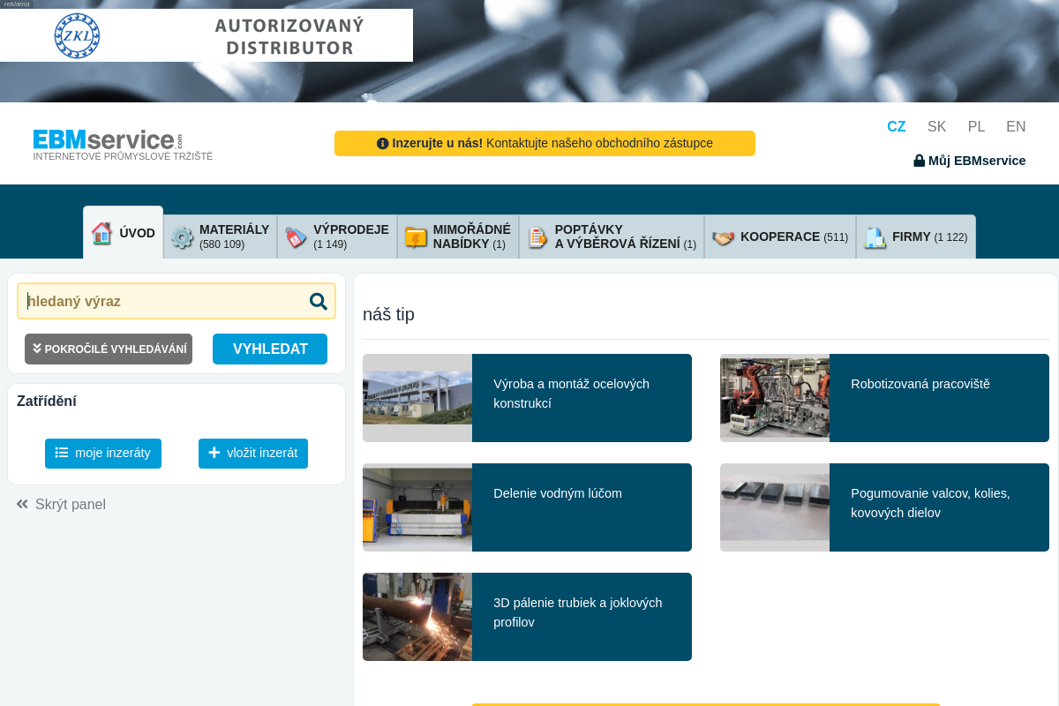Viewport: 1059px width, 706px height.
Task: Click the price tag Výprodeje icon
Action: pyautogui.click(x=296, y=237)
